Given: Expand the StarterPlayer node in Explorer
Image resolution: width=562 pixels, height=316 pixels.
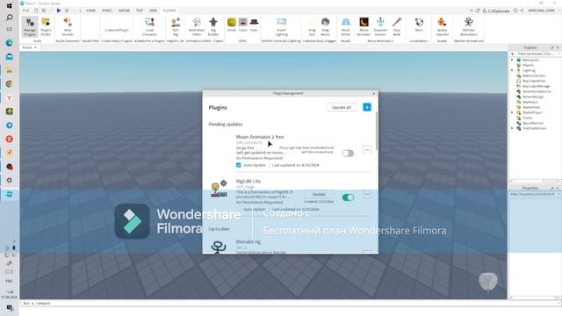Looking at the screenshot, I should (x=513, y=112).
